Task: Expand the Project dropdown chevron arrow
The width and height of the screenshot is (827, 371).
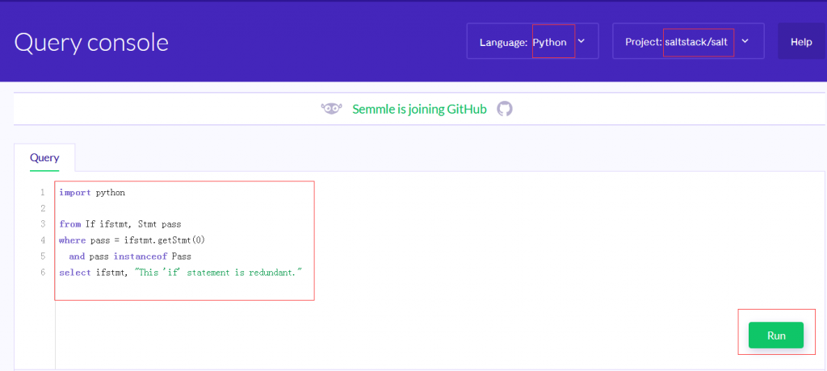Action: (x=745, y=41)
